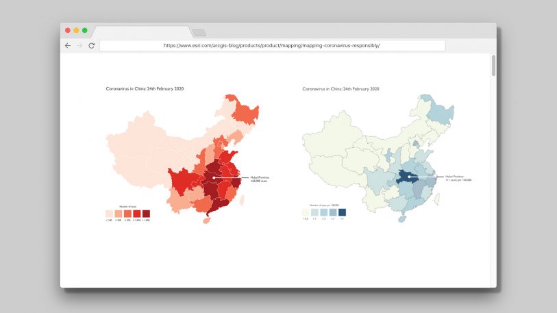Focus the esri.com URL address bar
The image size is (557, 313).
(272, 45)
